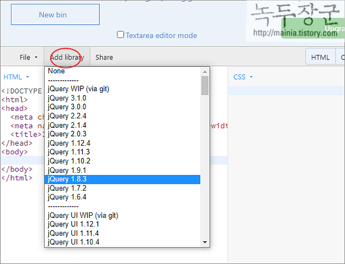The height and width of the screenshot is (264, 345).
Task: Open the Share menu
Action: [104, 57]
